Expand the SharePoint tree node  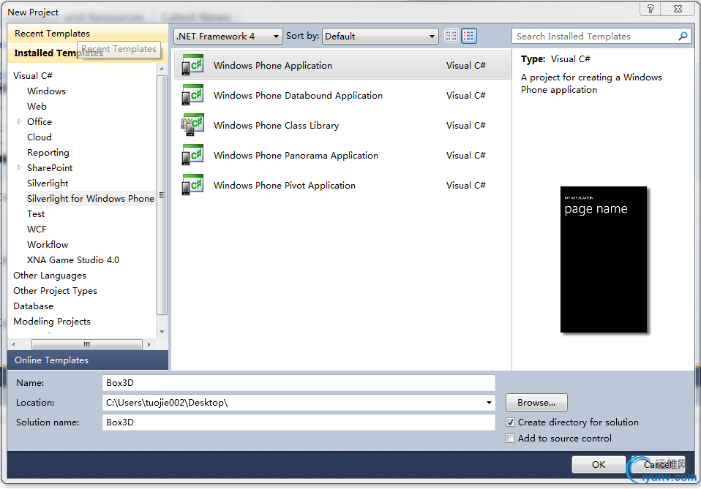tap(19, 167)
